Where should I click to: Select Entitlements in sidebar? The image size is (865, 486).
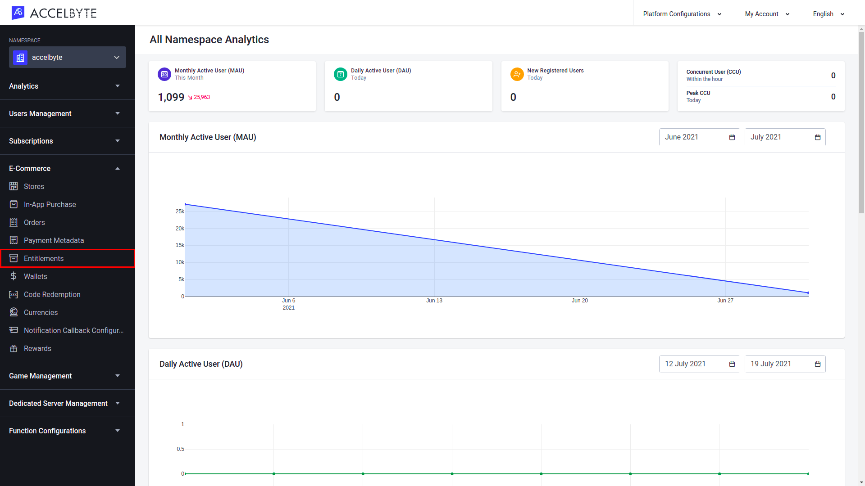coord(68,258)
